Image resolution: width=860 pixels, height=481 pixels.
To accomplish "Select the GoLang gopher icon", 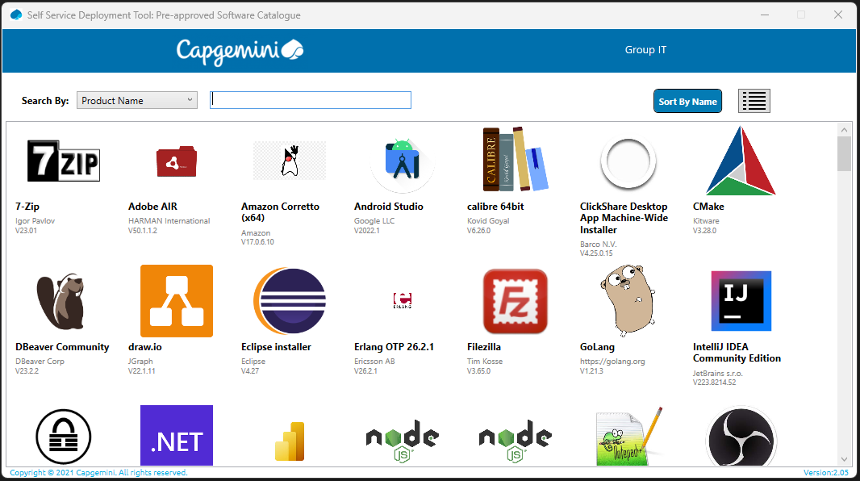I will 628,301.
